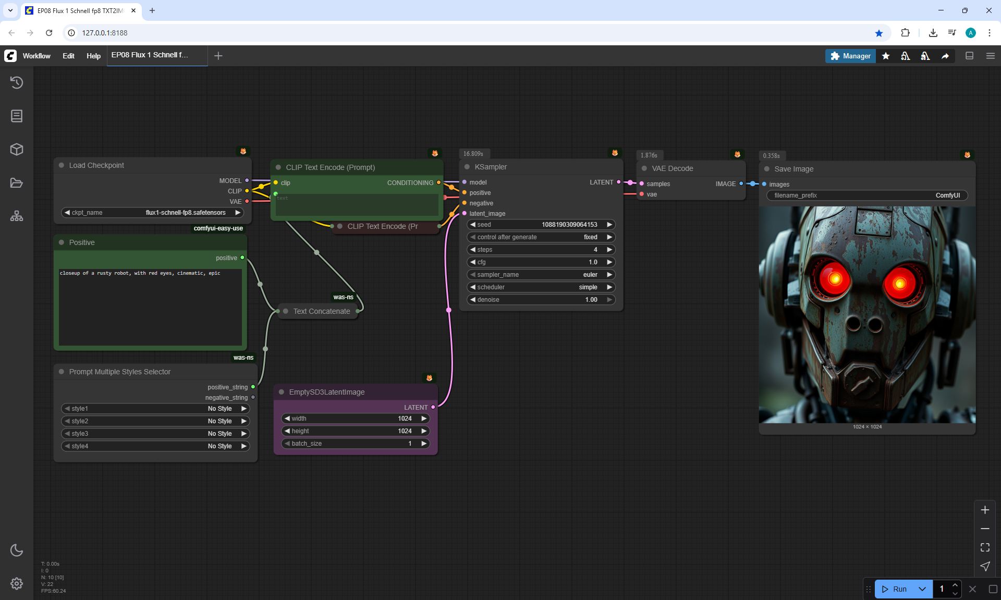
Task: Collapse the Load Checkpoint node dot
Action: (62, 165)
